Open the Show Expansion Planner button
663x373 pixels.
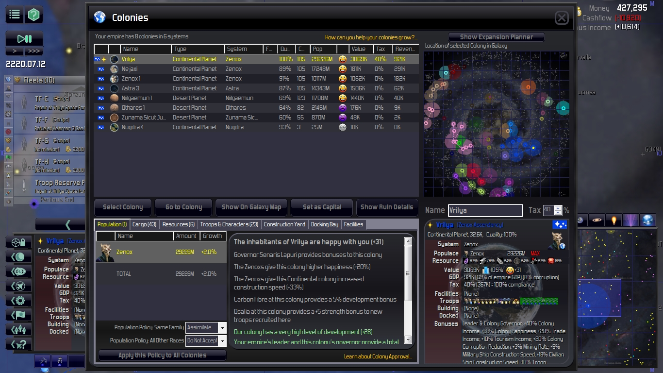496,37
